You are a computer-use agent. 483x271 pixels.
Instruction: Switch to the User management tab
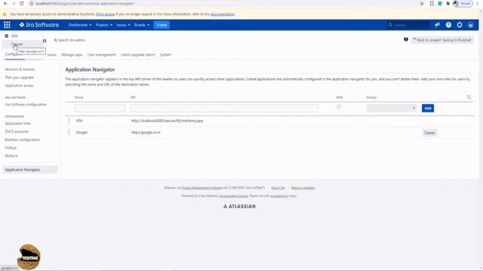pos(102,55)
